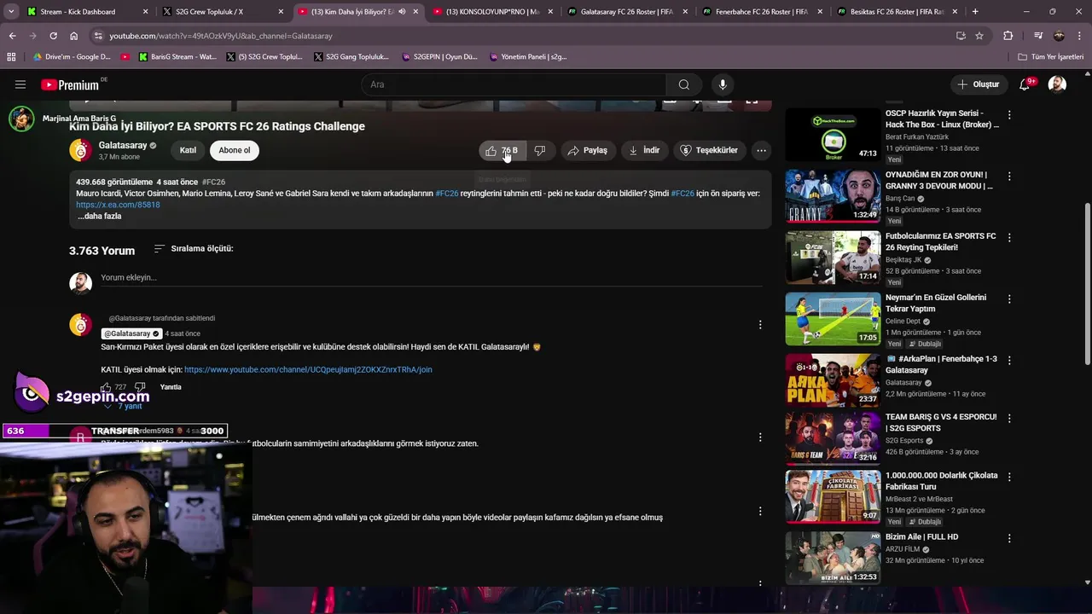Expand description with ...daha fazla

[100, 216]
